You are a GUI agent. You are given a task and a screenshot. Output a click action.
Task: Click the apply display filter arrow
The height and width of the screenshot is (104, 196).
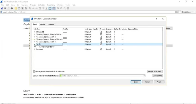(x=177, y=12)
